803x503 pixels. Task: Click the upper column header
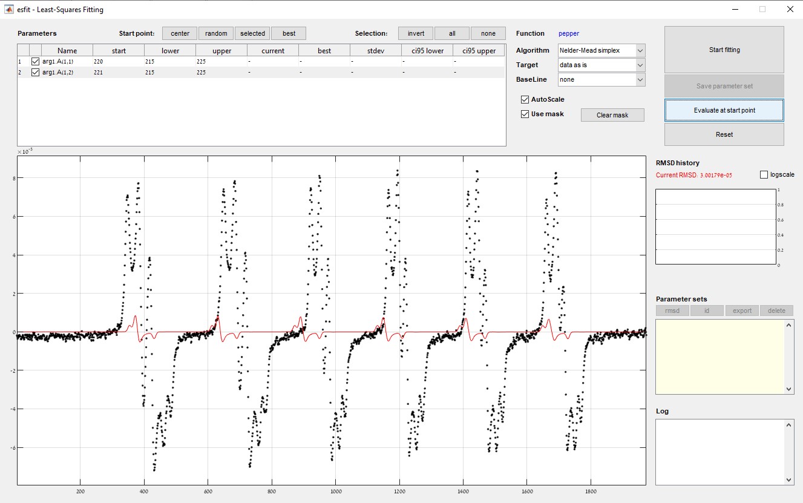click(x=221, y=50)
